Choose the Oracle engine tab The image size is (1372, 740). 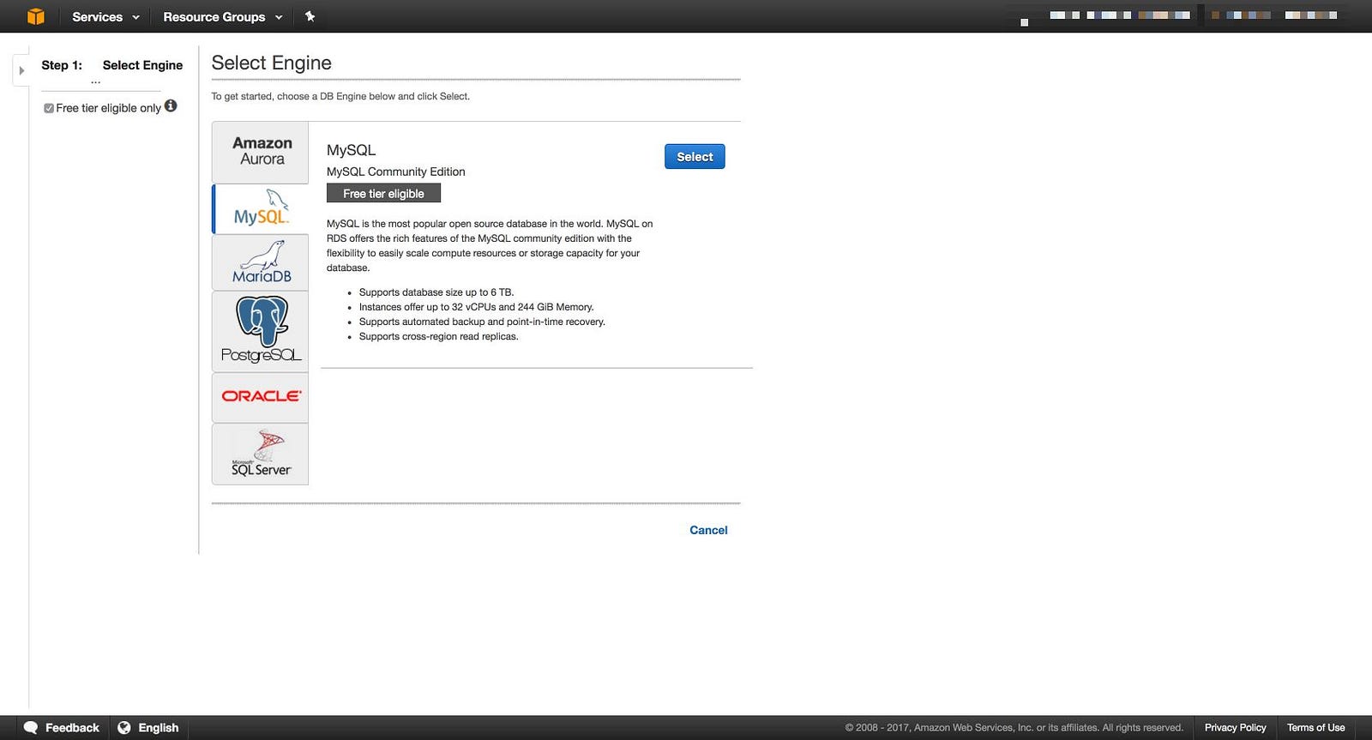(261, 397)
